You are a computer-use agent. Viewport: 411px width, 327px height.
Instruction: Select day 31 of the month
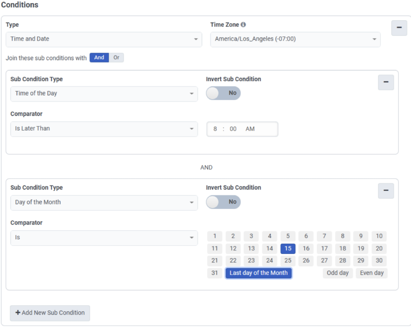(x=215, y=273)
